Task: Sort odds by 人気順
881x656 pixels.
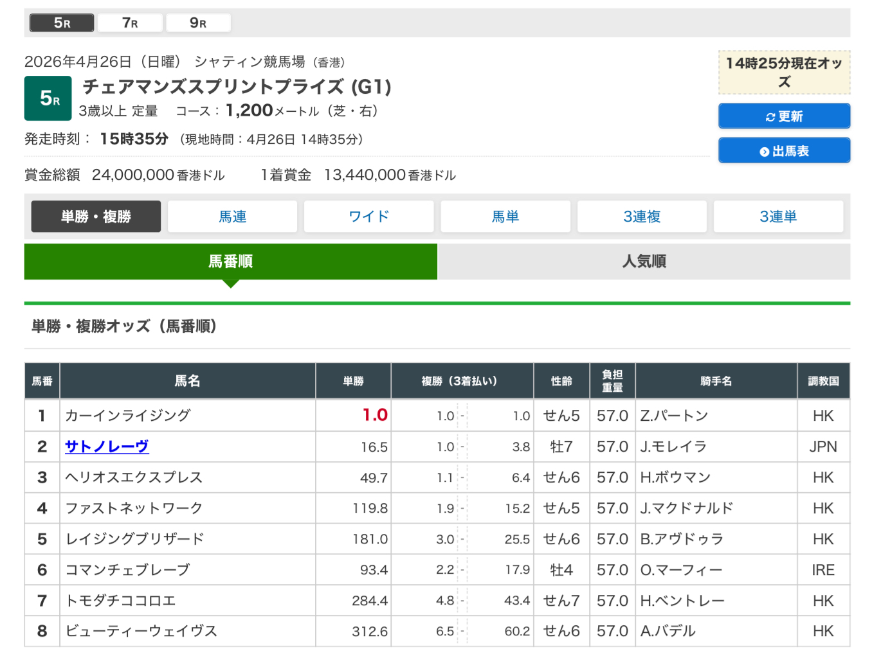Action: (x=644, y=262)
